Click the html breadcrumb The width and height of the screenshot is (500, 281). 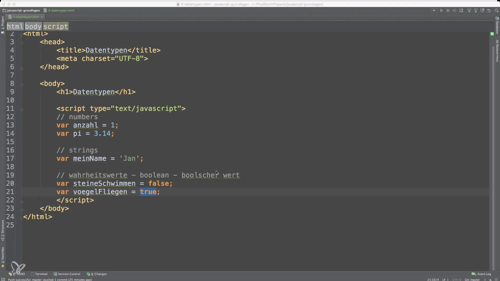pyautogui.click(x=15, y=26)
